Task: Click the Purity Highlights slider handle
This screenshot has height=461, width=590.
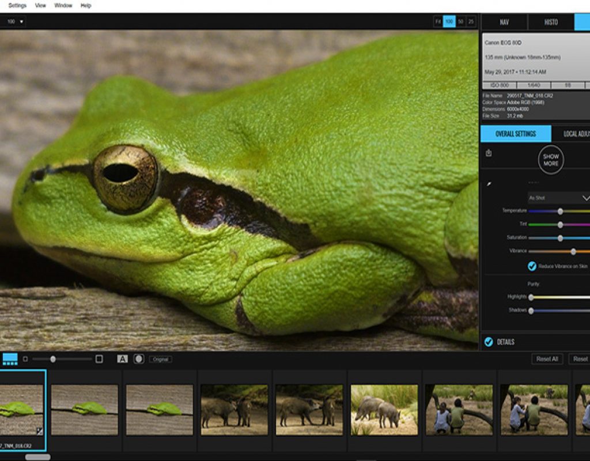Action: 531,297
